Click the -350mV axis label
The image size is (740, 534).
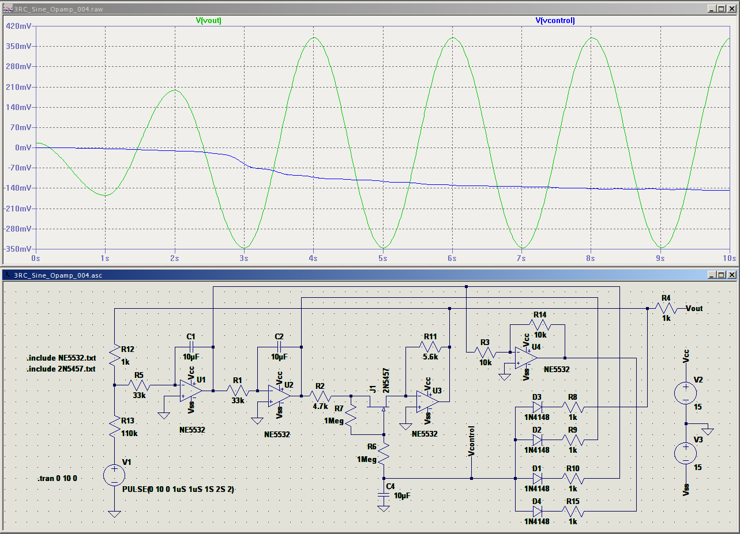point(17,249)
